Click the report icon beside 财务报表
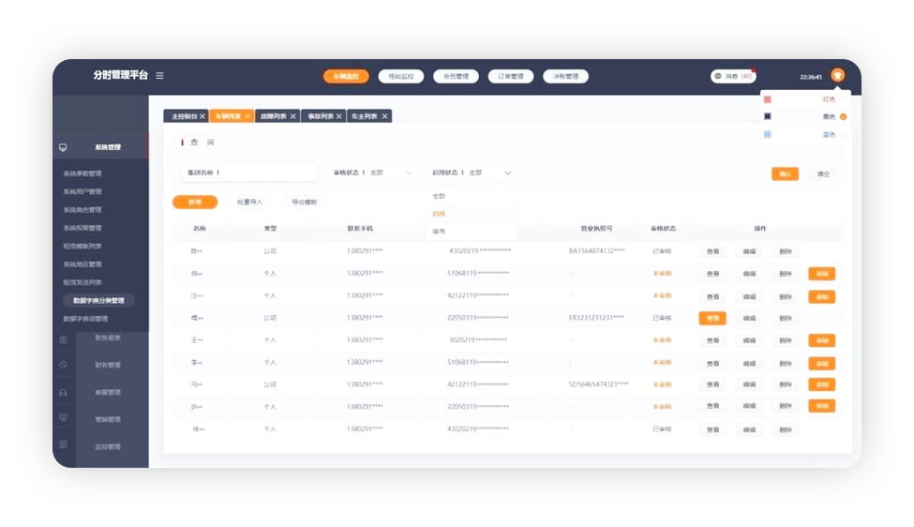The width and height of the screenshot is (914, 527). tap(64, 339)
